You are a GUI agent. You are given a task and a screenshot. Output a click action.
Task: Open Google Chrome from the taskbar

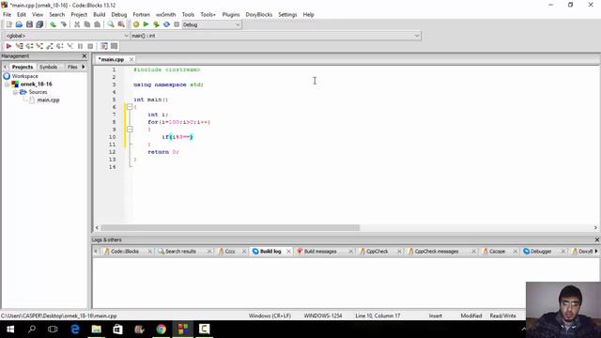(x=161, y=330)
